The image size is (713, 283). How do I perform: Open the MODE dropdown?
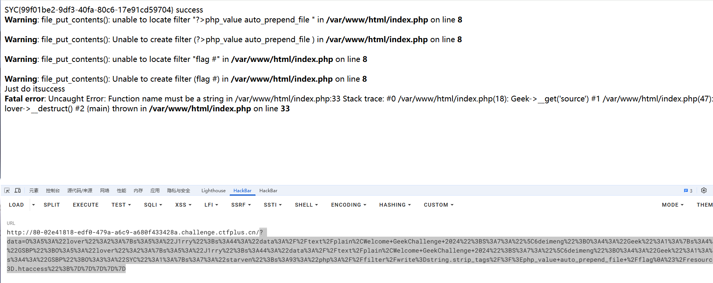pos(673,205)
